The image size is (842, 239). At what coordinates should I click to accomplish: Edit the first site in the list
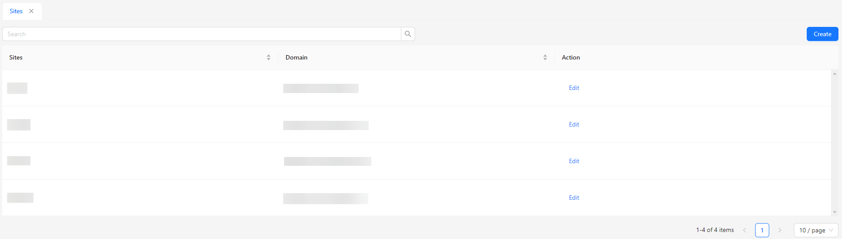coord(574,88)
